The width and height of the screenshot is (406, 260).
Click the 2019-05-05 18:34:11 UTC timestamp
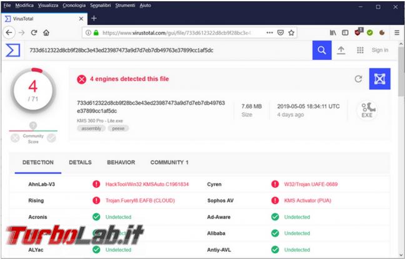coord(309,106)
